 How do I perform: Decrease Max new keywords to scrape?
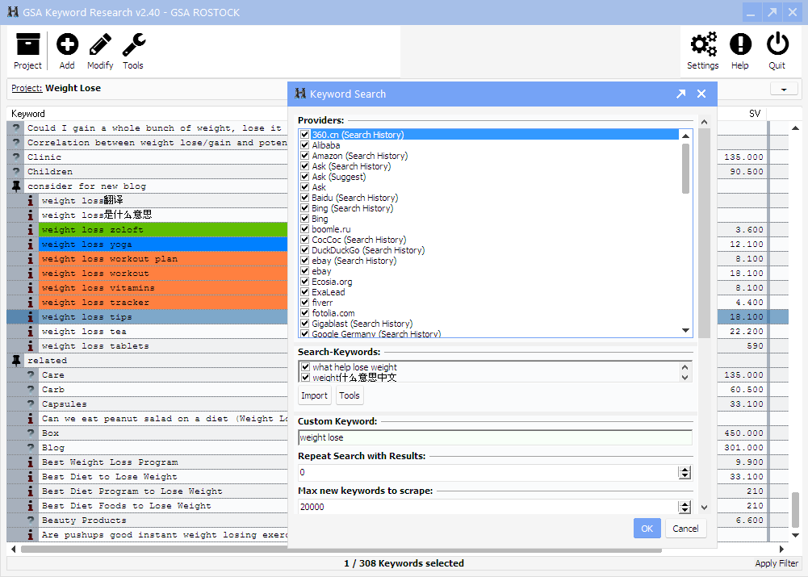pos(684,510)
